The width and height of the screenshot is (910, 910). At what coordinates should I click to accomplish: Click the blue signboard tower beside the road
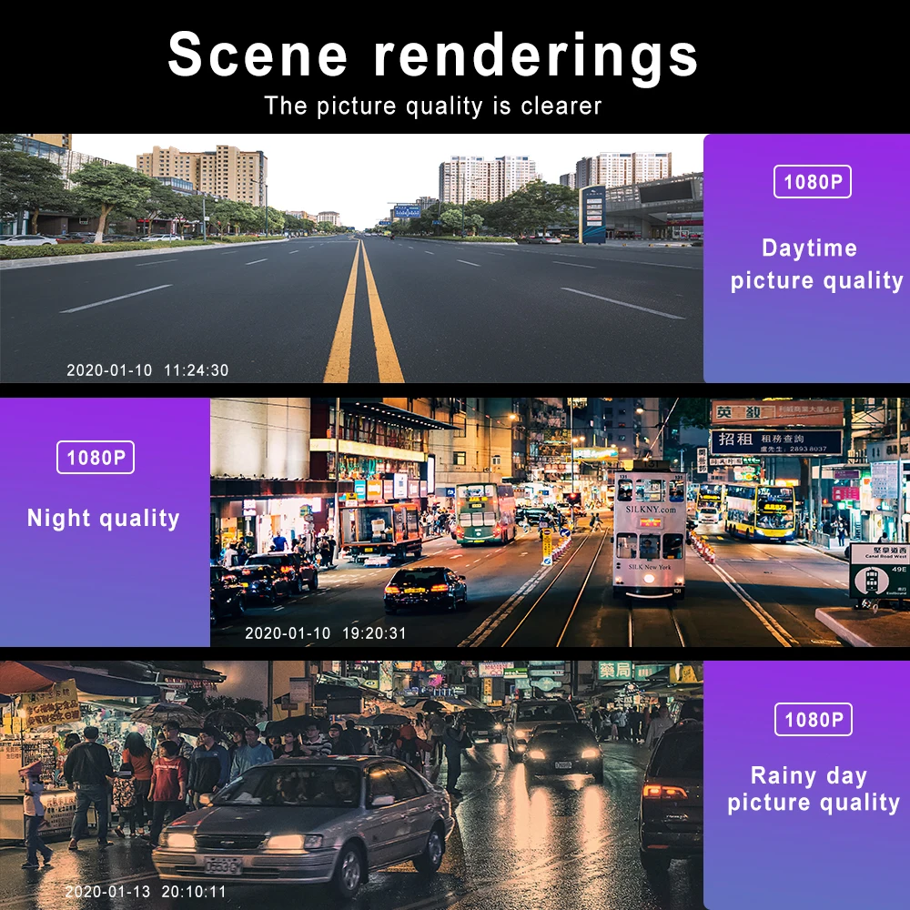pos(592,214)
